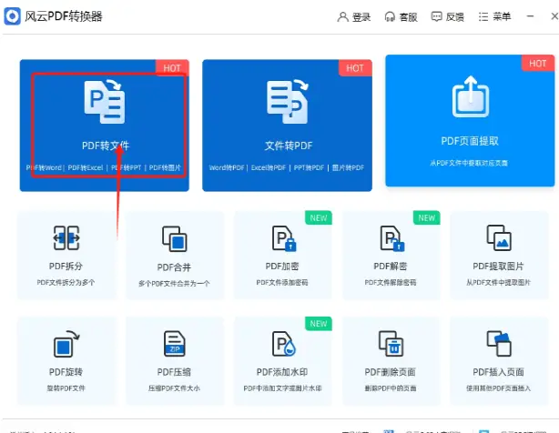Screen dimensions: 559x433
Task: Click the PDF插入页面 insert icon
Action: tap(499, 344)
